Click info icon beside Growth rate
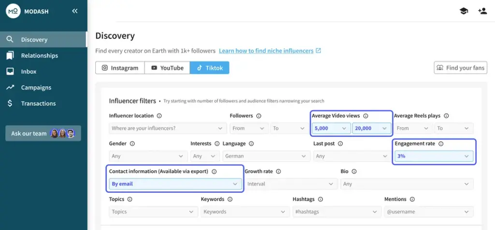This screenshot has width=495, height=230. [278, 171]
